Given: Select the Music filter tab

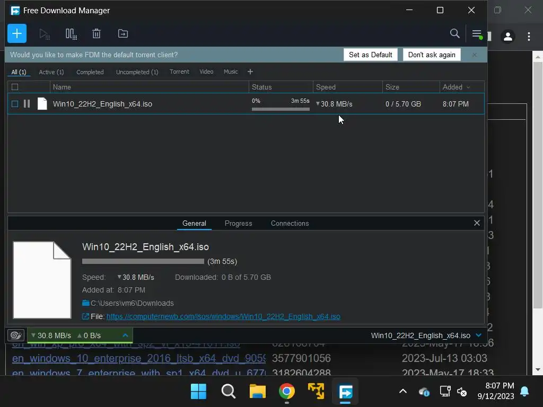Looking at the screenshot, I should (231, 72).
